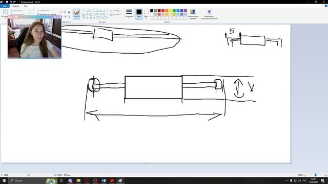Image resolution: width=328 pixels, height=184 pixels.
Task: Choose the Right arrow shape
Action: pos(97,14)
